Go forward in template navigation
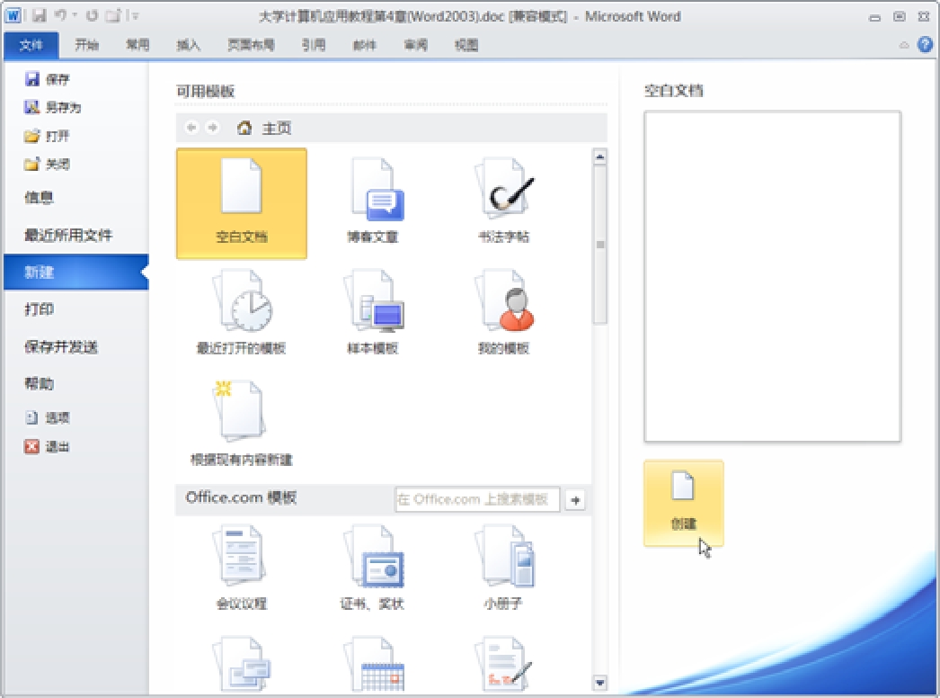 pyautogui.click(x=212, y=127)
